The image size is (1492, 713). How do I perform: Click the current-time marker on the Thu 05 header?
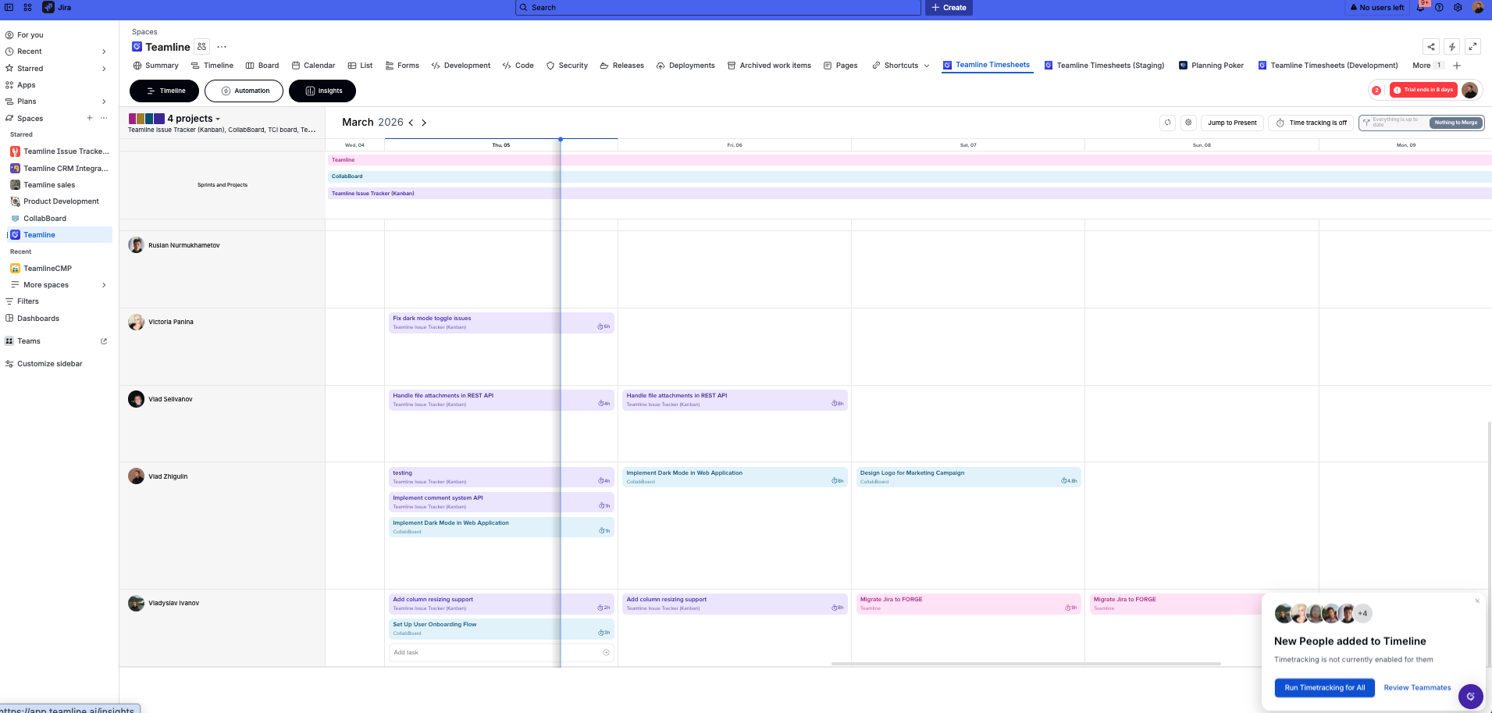561,139
